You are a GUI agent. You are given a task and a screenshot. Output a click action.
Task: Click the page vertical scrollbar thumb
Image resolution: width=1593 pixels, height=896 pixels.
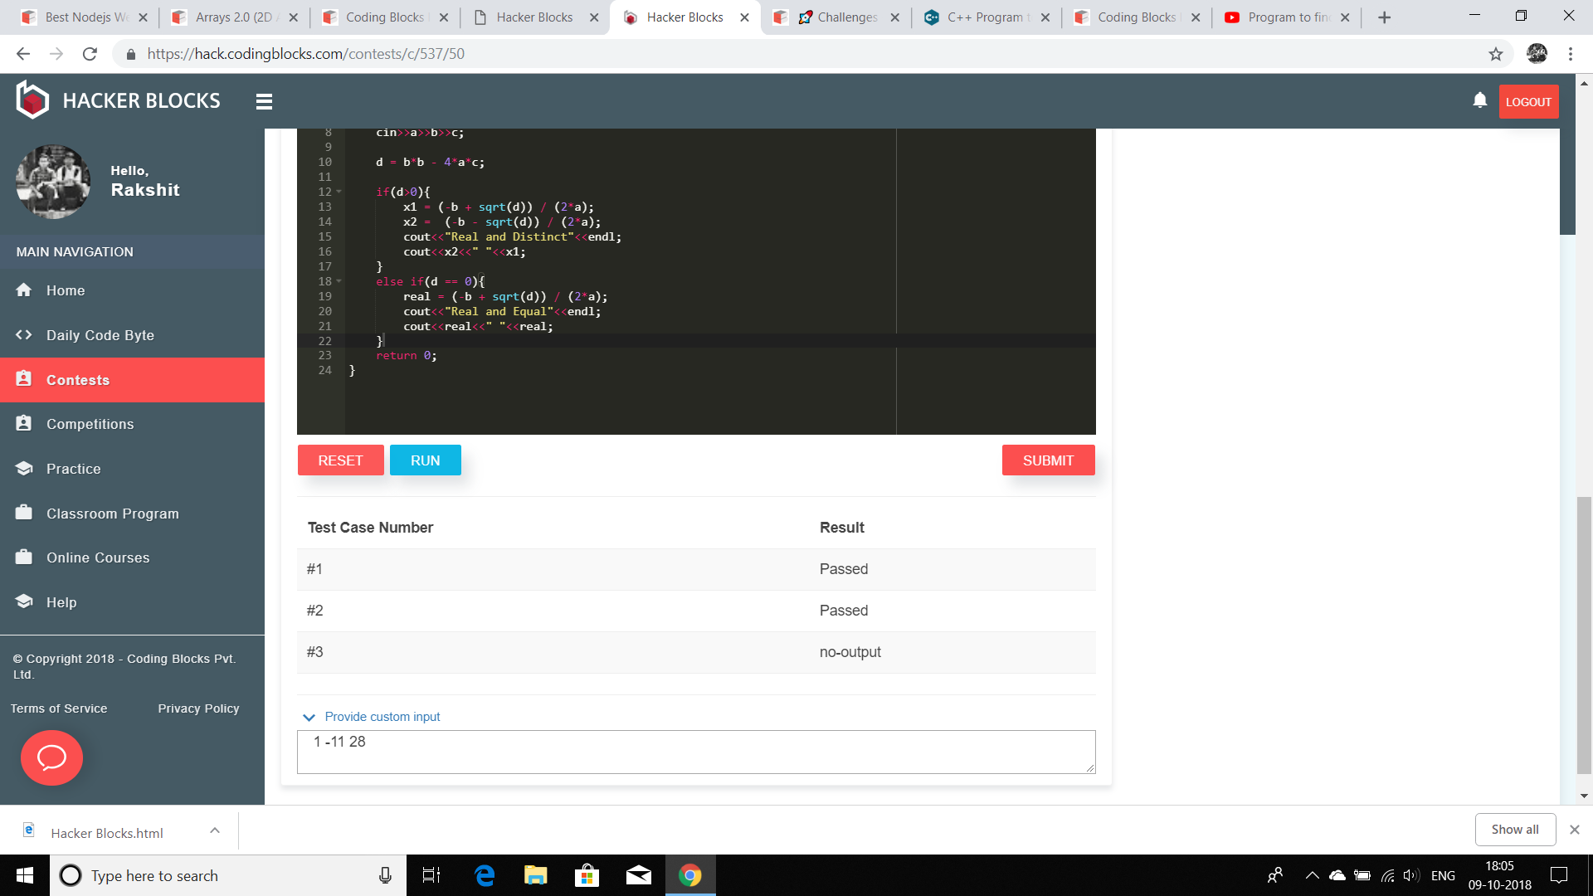1585,635
